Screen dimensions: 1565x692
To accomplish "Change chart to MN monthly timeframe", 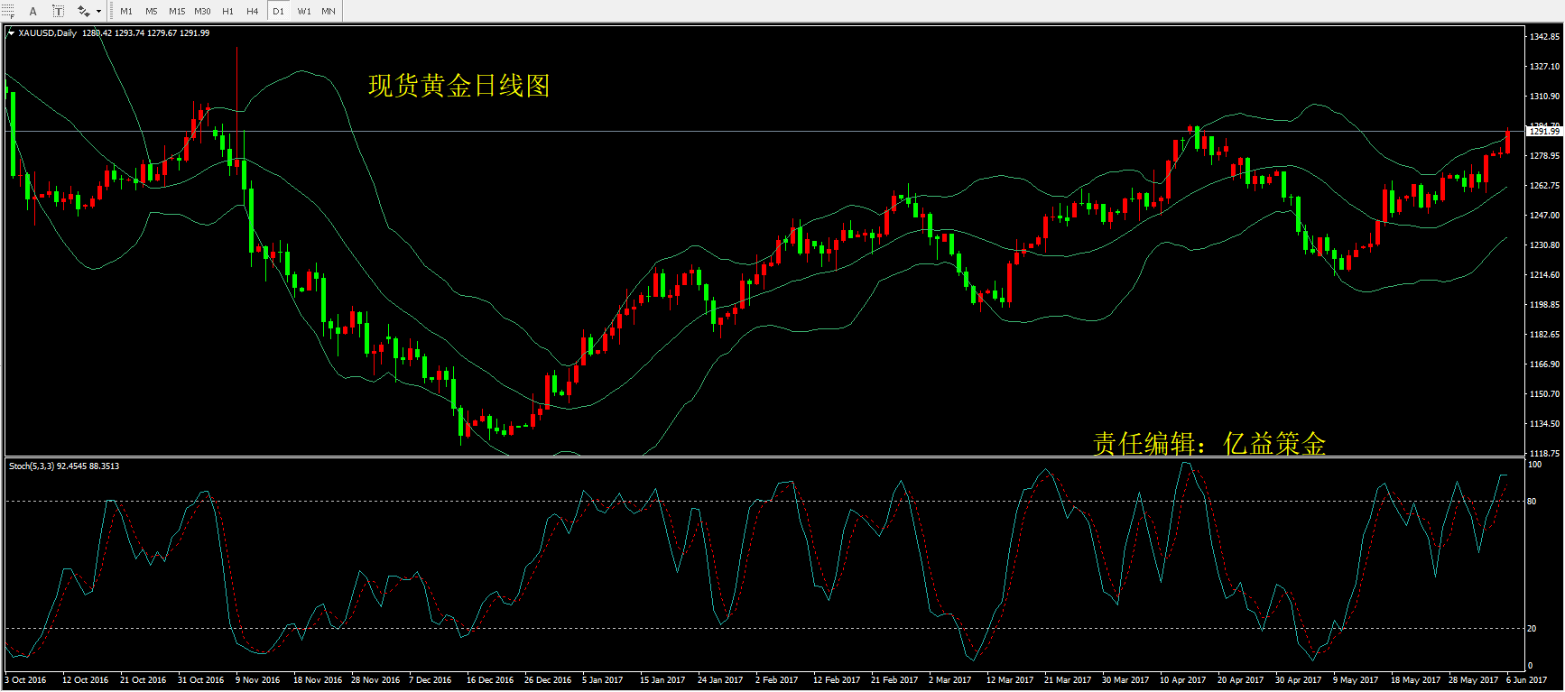I will [x=329, y=11].
